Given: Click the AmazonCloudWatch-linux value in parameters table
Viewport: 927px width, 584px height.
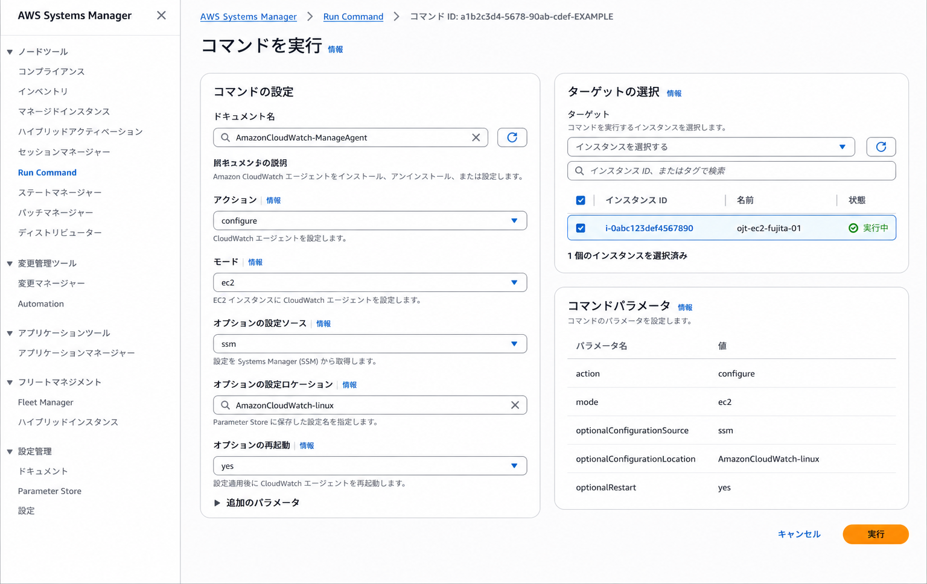Looking at the screenshot, I should [768, 459].
